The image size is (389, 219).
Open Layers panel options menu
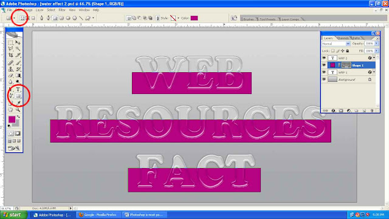[377, 38]
